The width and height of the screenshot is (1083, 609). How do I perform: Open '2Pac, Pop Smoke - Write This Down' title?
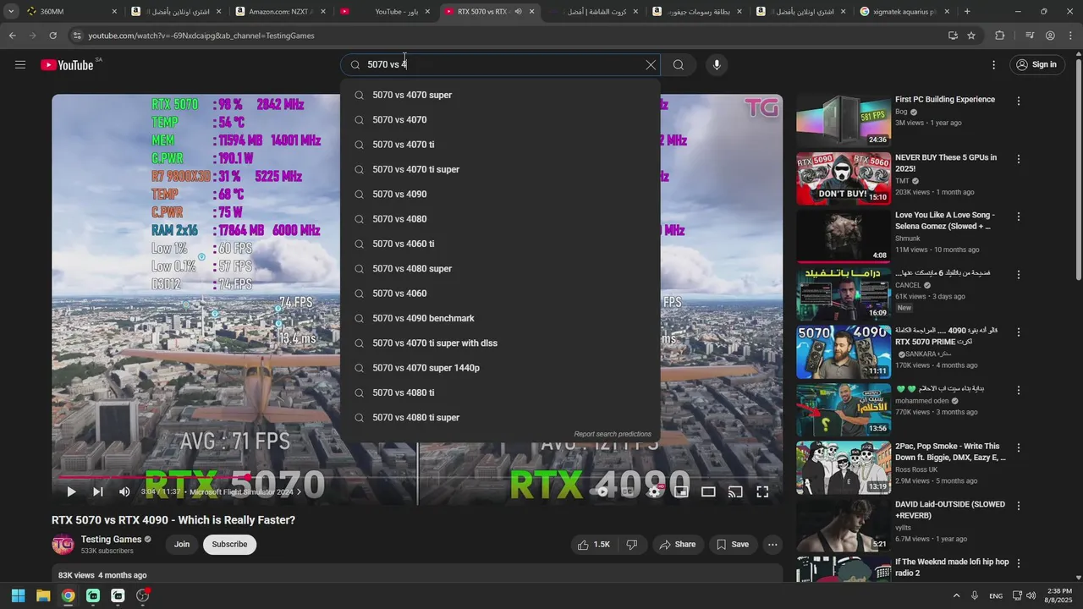(950, 452)
